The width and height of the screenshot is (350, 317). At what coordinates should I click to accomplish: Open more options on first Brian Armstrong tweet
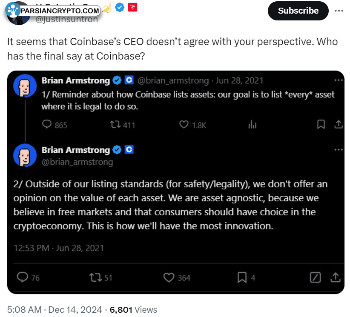tap(338, 80)
